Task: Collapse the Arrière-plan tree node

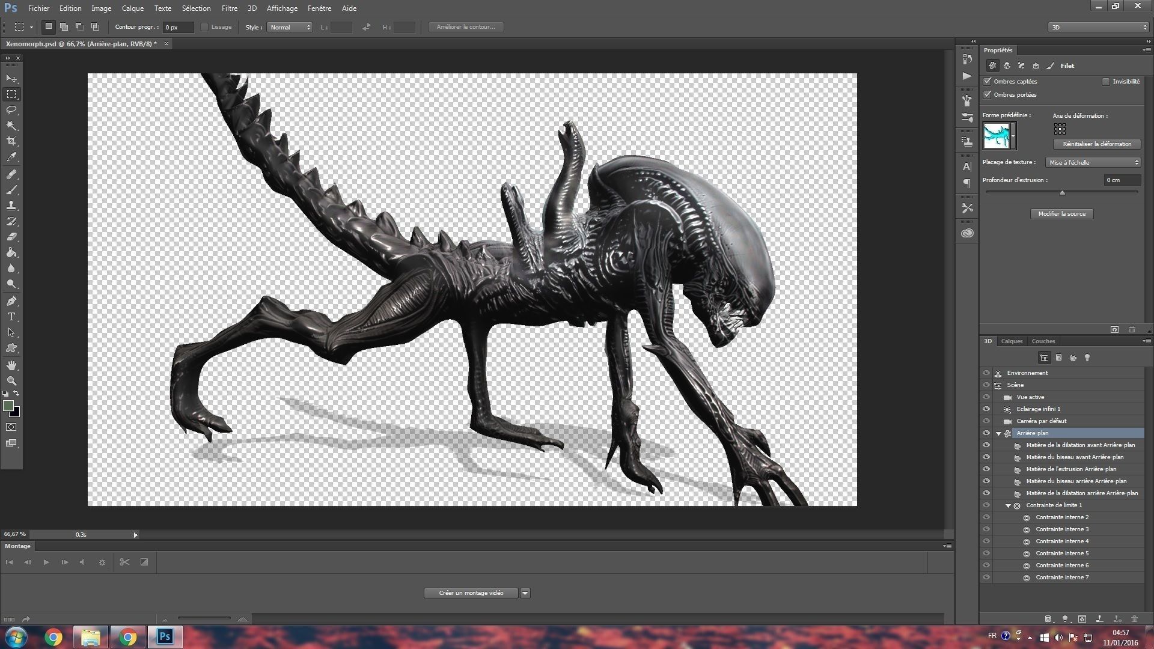Action: pyautogui.click(x=999, y=433)
